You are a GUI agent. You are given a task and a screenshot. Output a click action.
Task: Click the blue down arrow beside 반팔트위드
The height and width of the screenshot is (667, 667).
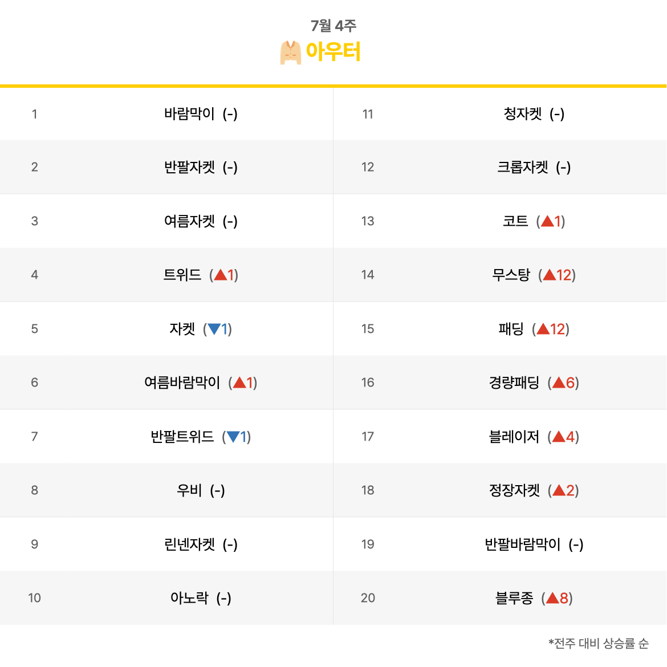coord(233,437)
